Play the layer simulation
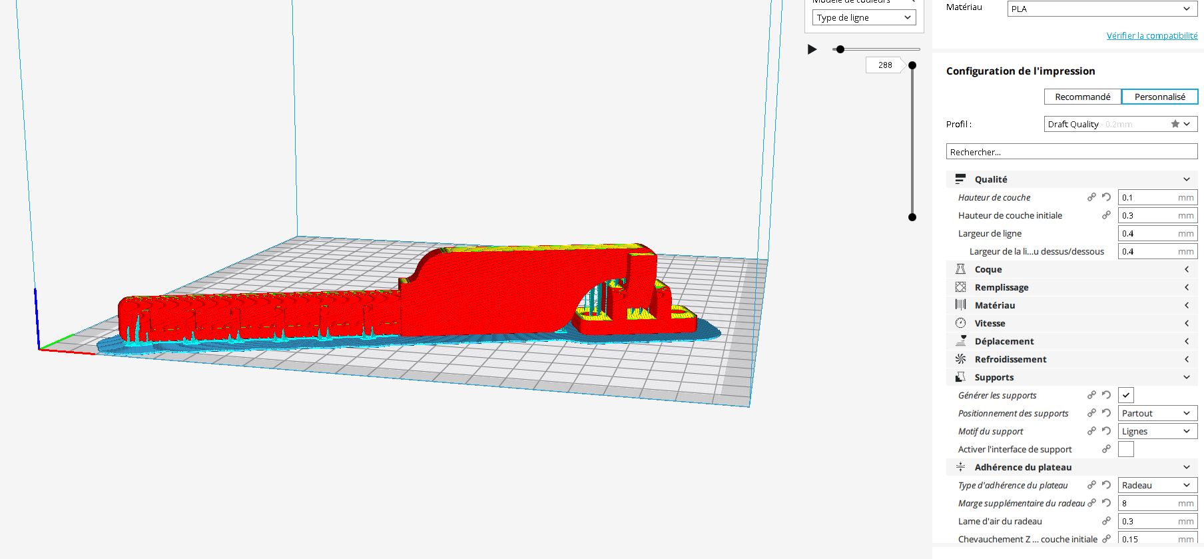 812,49
